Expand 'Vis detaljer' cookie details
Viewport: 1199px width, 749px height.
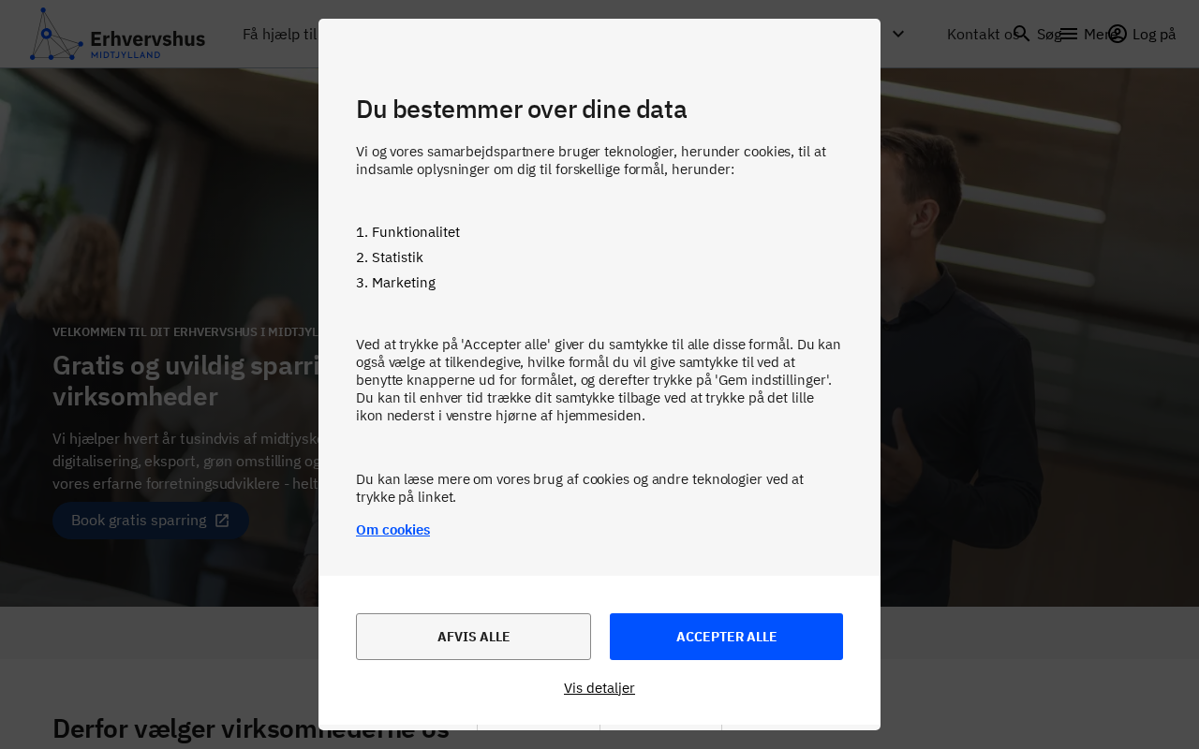click(599, 688)
